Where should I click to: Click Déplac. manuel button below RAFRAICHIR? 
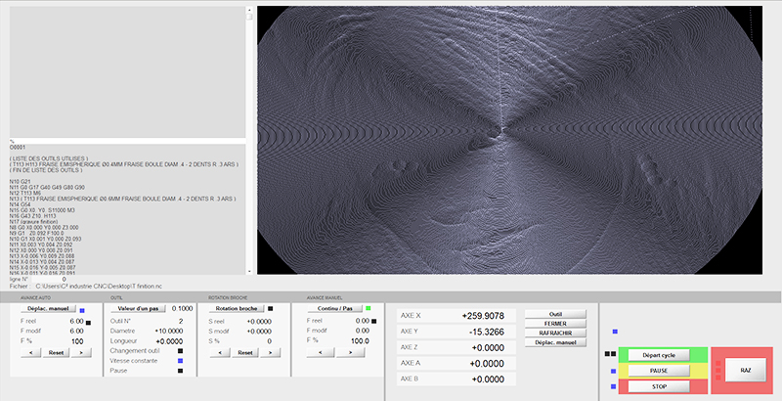(555, 342)
